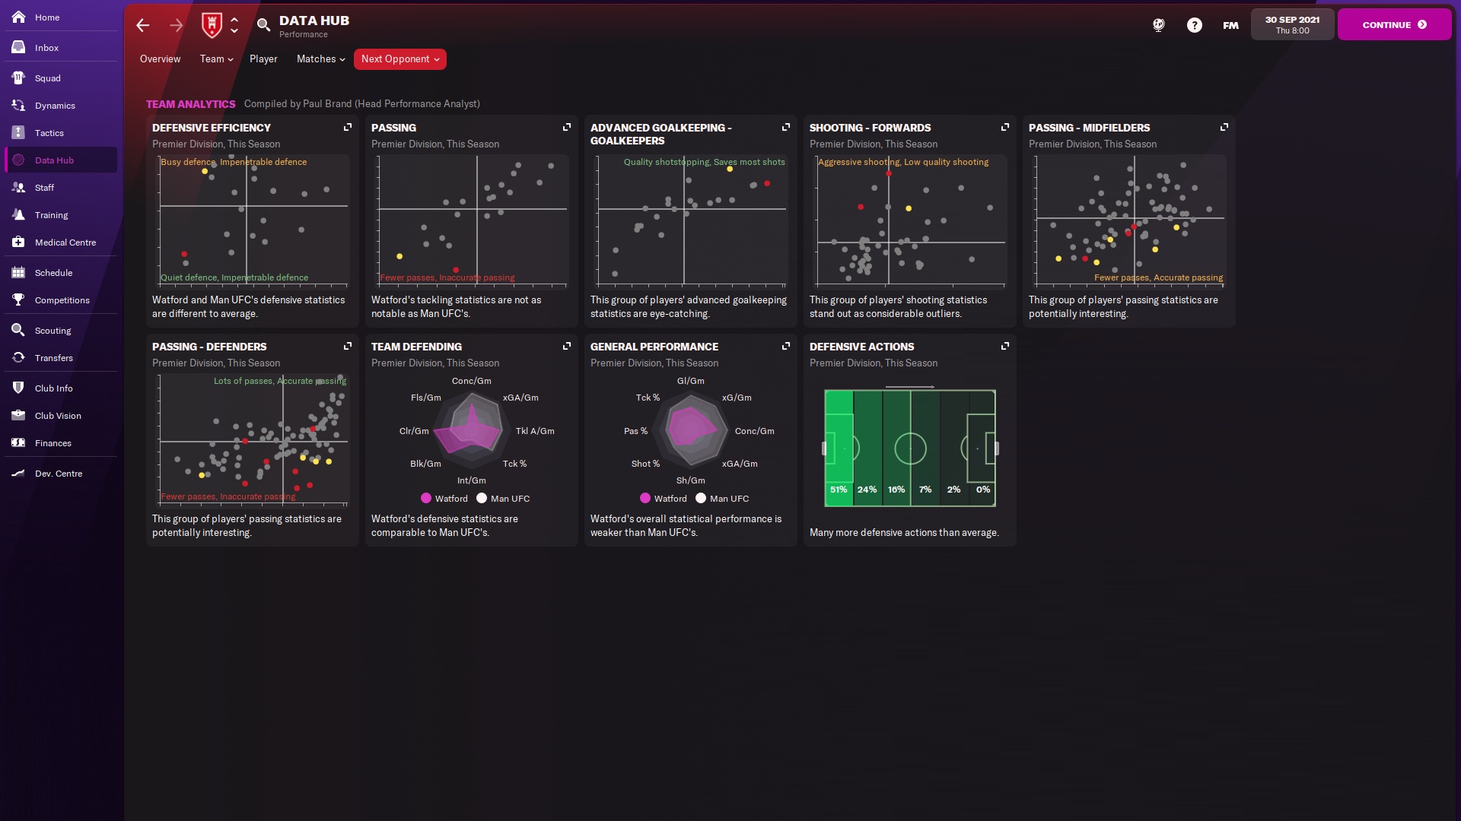Screen dimensions: 1461x821
Task: Expand the Shooting - Forwards chart
Action: pyautogui.click(x=1005, y=127)
